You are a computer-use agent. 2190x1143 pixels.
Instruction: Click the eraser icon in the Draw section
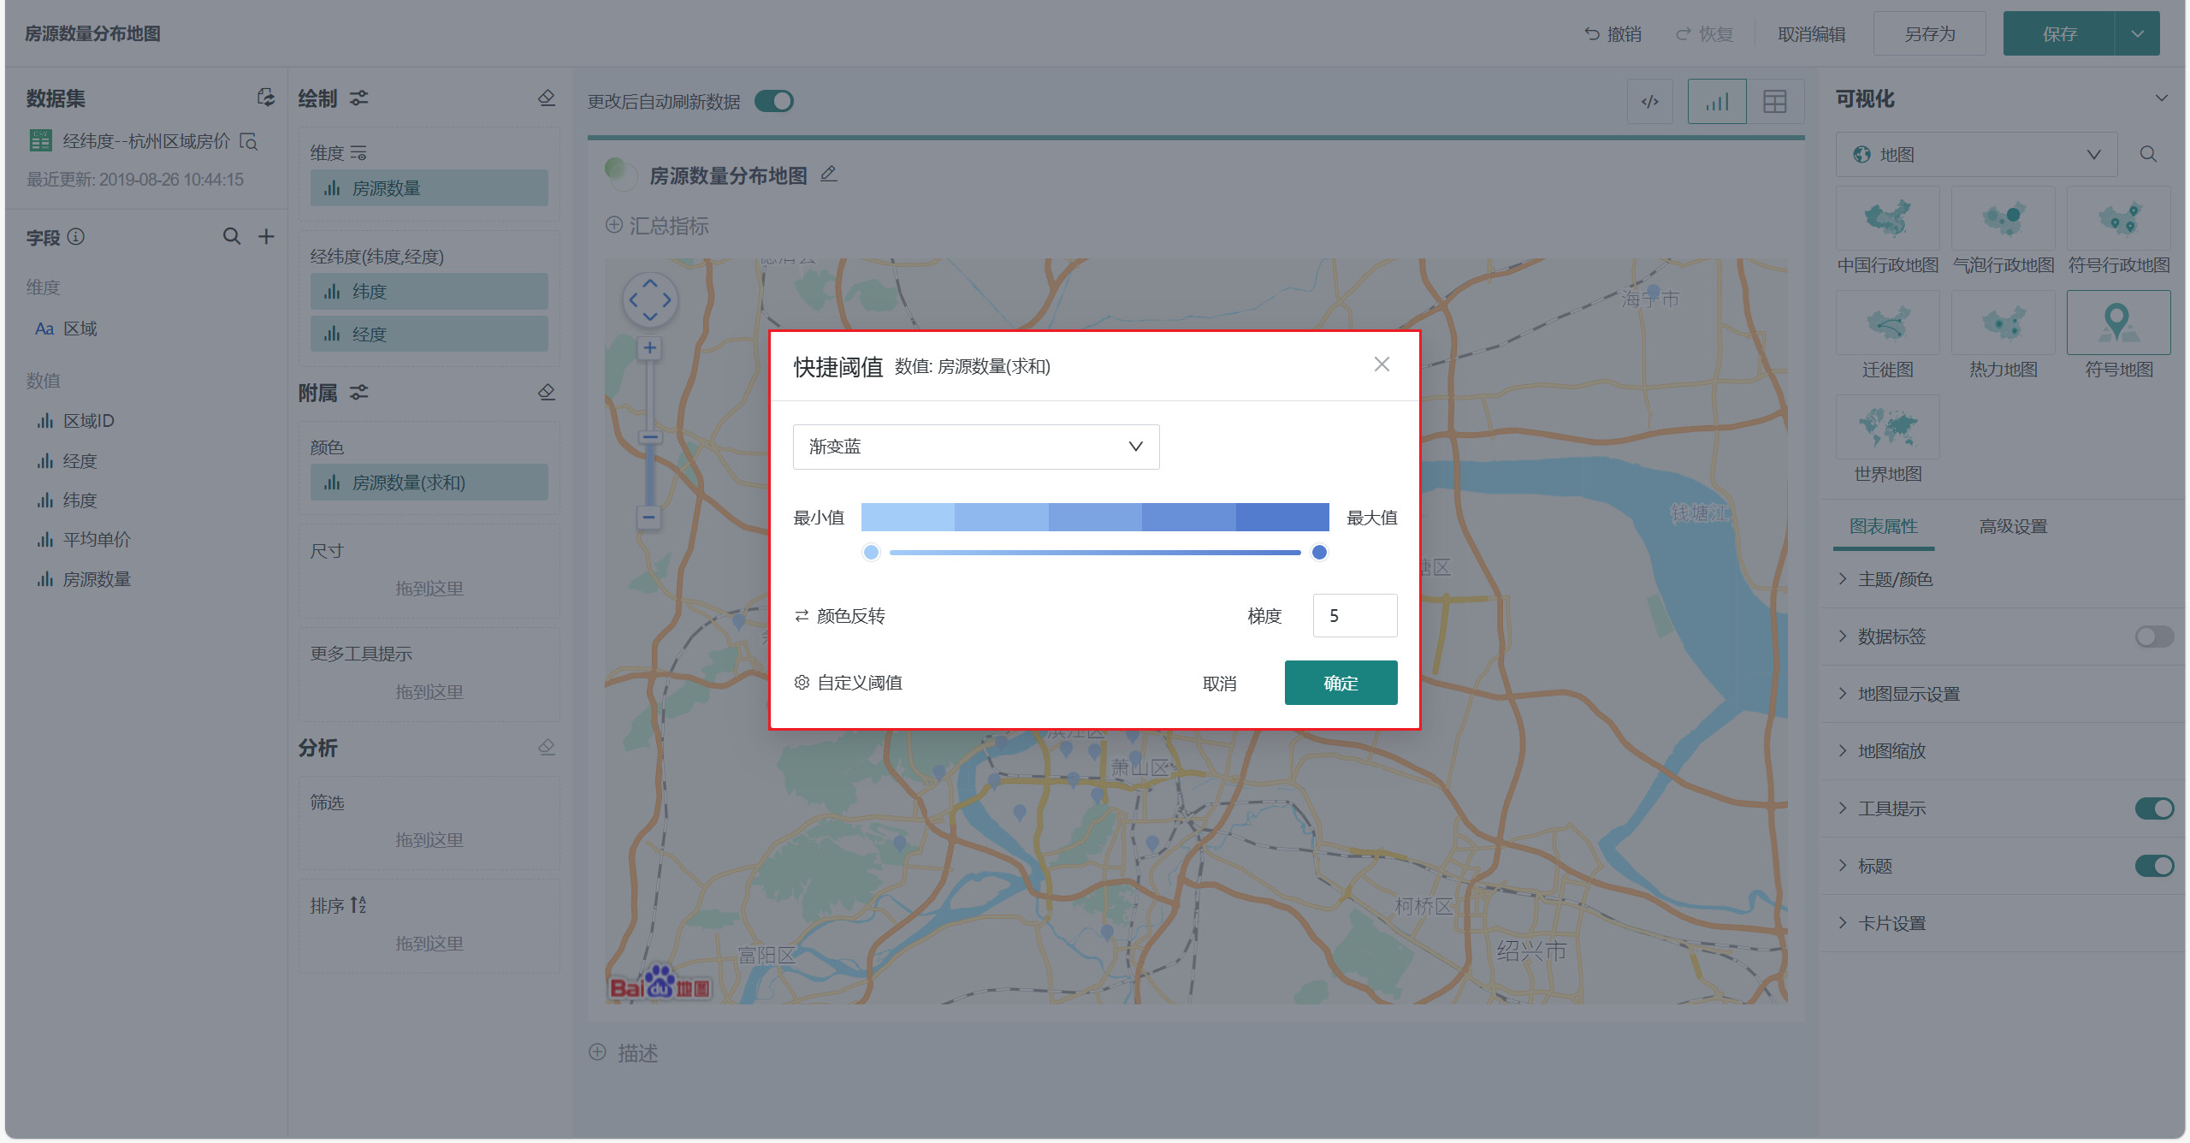coord(547,98)
